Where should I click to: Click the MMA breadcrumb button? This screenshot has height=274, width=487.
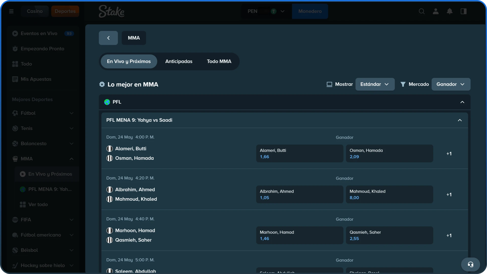134,38
